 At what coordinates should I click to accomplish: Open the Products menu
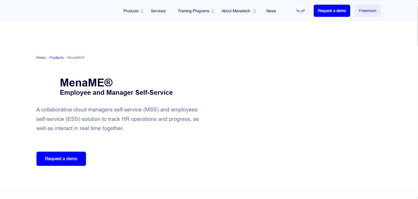click(x=131, y=11)
